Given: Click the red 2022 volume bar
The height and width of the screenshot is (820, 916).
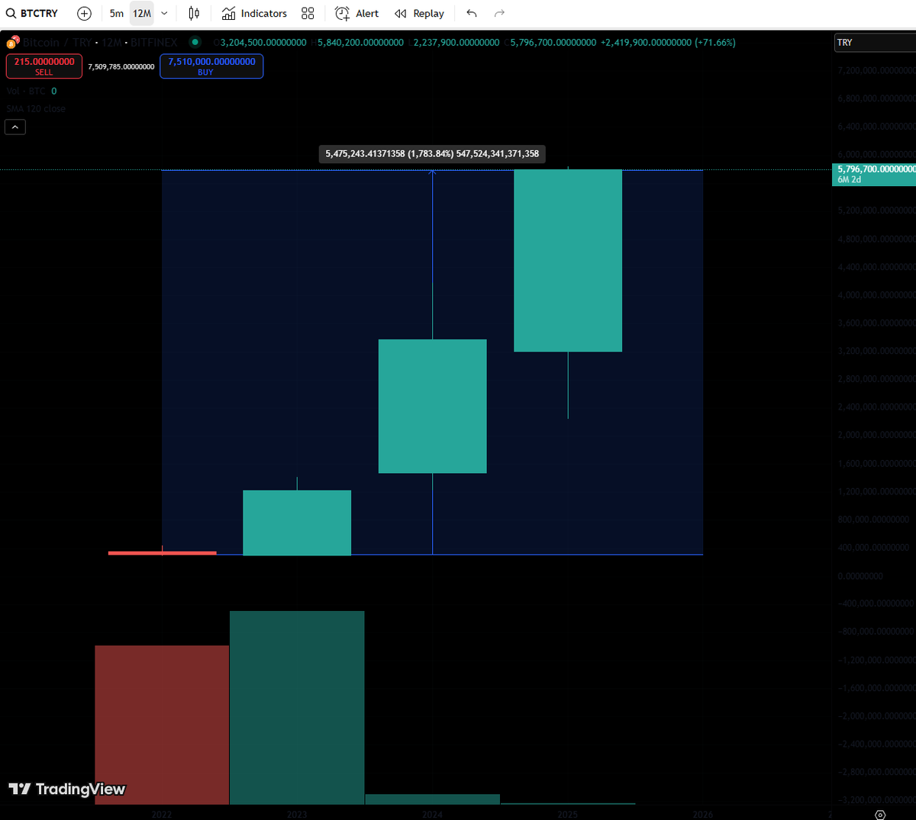Looking at the screenshot, I should click(162, 725).
